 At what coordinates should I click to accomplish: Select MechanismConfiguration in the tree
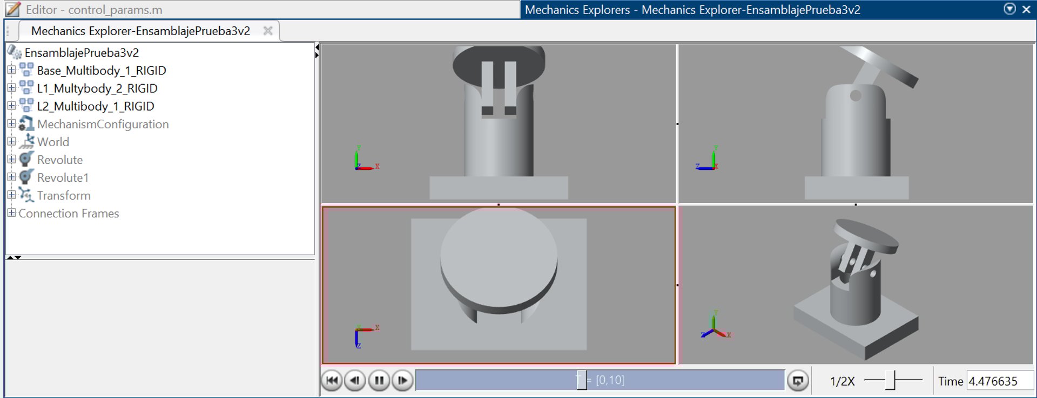(103, 124)
